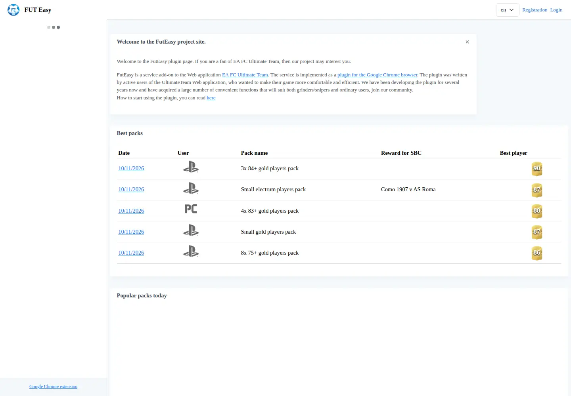The width and height of the screenshot is (571, 396).
Task: Click the 'Pack name' column header
Action: tap(254, 153)
